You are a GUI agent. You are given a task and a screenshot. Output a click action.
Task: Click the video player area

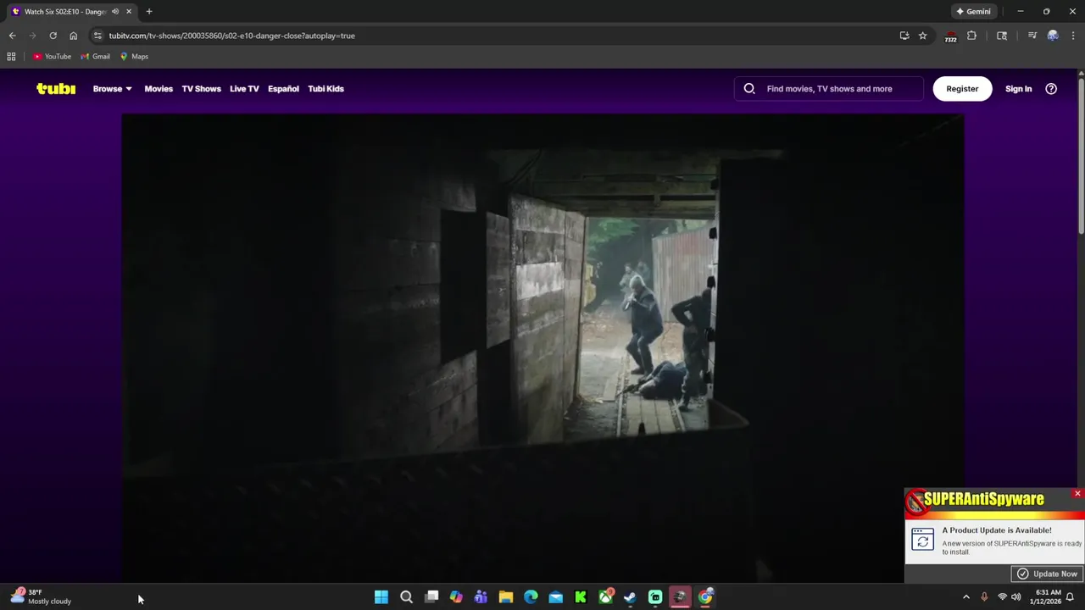coord(542,347)
